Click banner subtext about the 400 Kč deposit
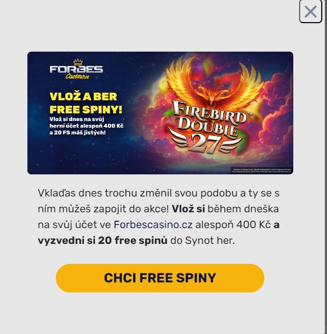Image resolution: width=327 pixels, height=334 pixels. (86, 126)
